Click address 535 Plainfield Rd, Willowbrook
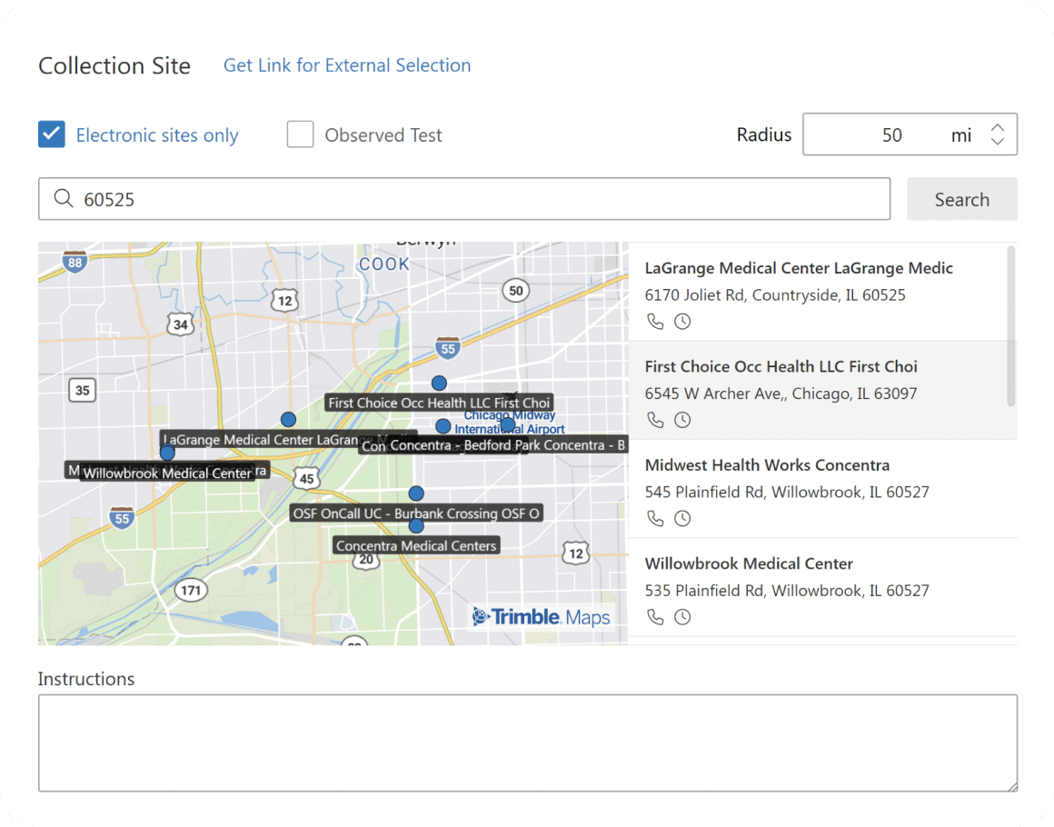 787,591
